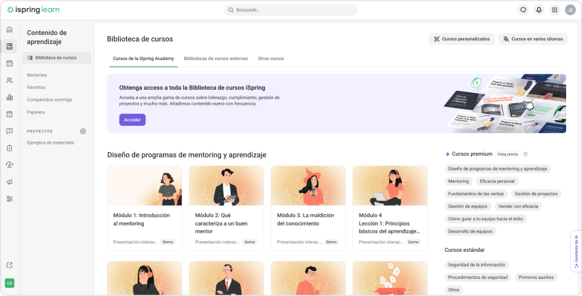
Task: Open Módulo 2 buen mentor card
Action: (226, 208)
